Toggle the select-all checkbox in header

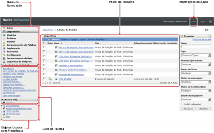(44, 43)
